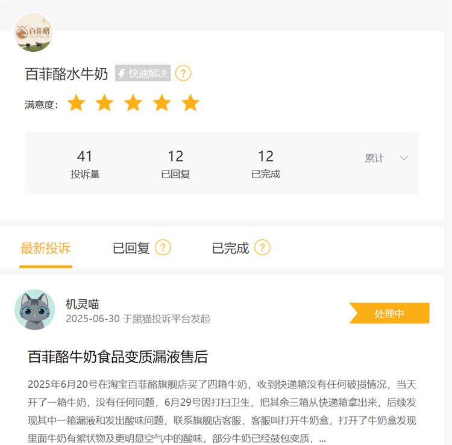Switch to the 已完成 tab
452x445 pixels.
(x=230, y=248)
